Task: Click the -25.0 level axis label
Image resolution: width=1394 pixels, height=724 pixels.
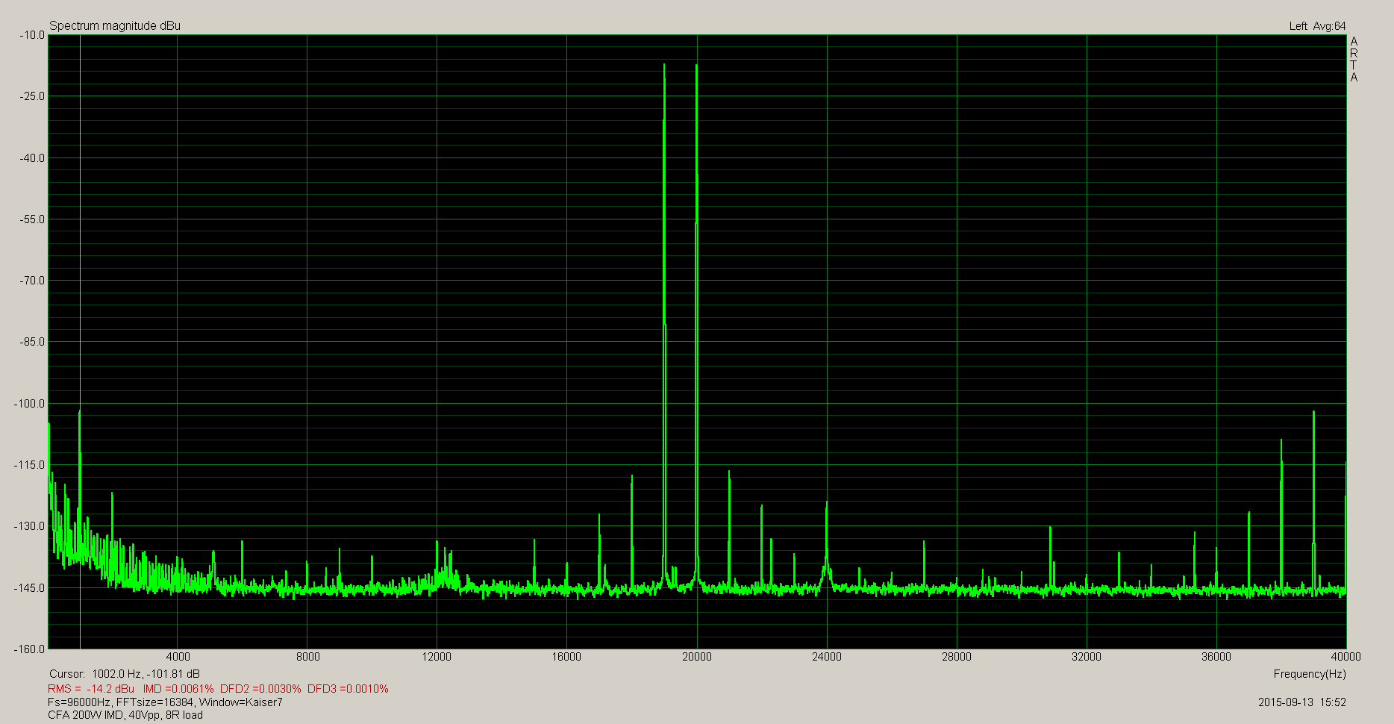Action: (31, 96)
